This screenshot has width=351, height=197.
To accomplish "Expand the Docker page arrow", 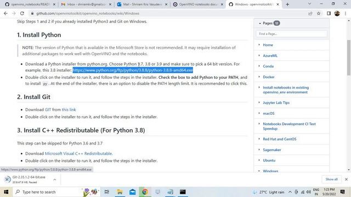I will point(259,77).
